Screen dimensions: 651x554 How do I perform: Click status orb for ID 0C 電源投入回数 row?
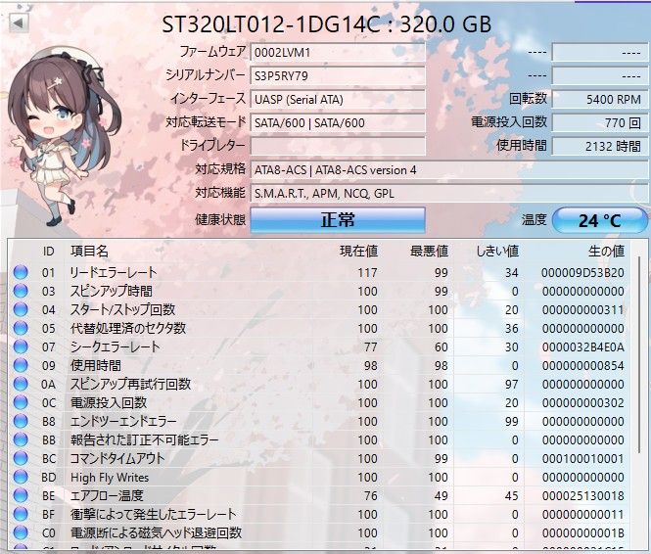21,402
